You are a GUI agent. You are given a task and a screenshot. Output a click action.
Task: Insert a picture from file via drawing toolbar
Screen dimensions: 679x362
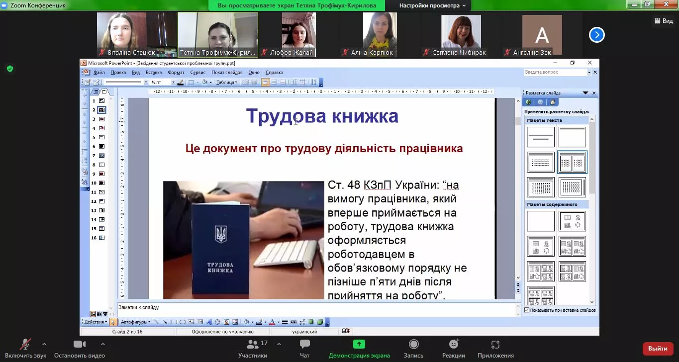click(x=235, y=322)
